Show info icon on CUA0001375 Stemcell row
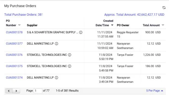This screenshot has height=100, width=169. click(x=70, y=66)
